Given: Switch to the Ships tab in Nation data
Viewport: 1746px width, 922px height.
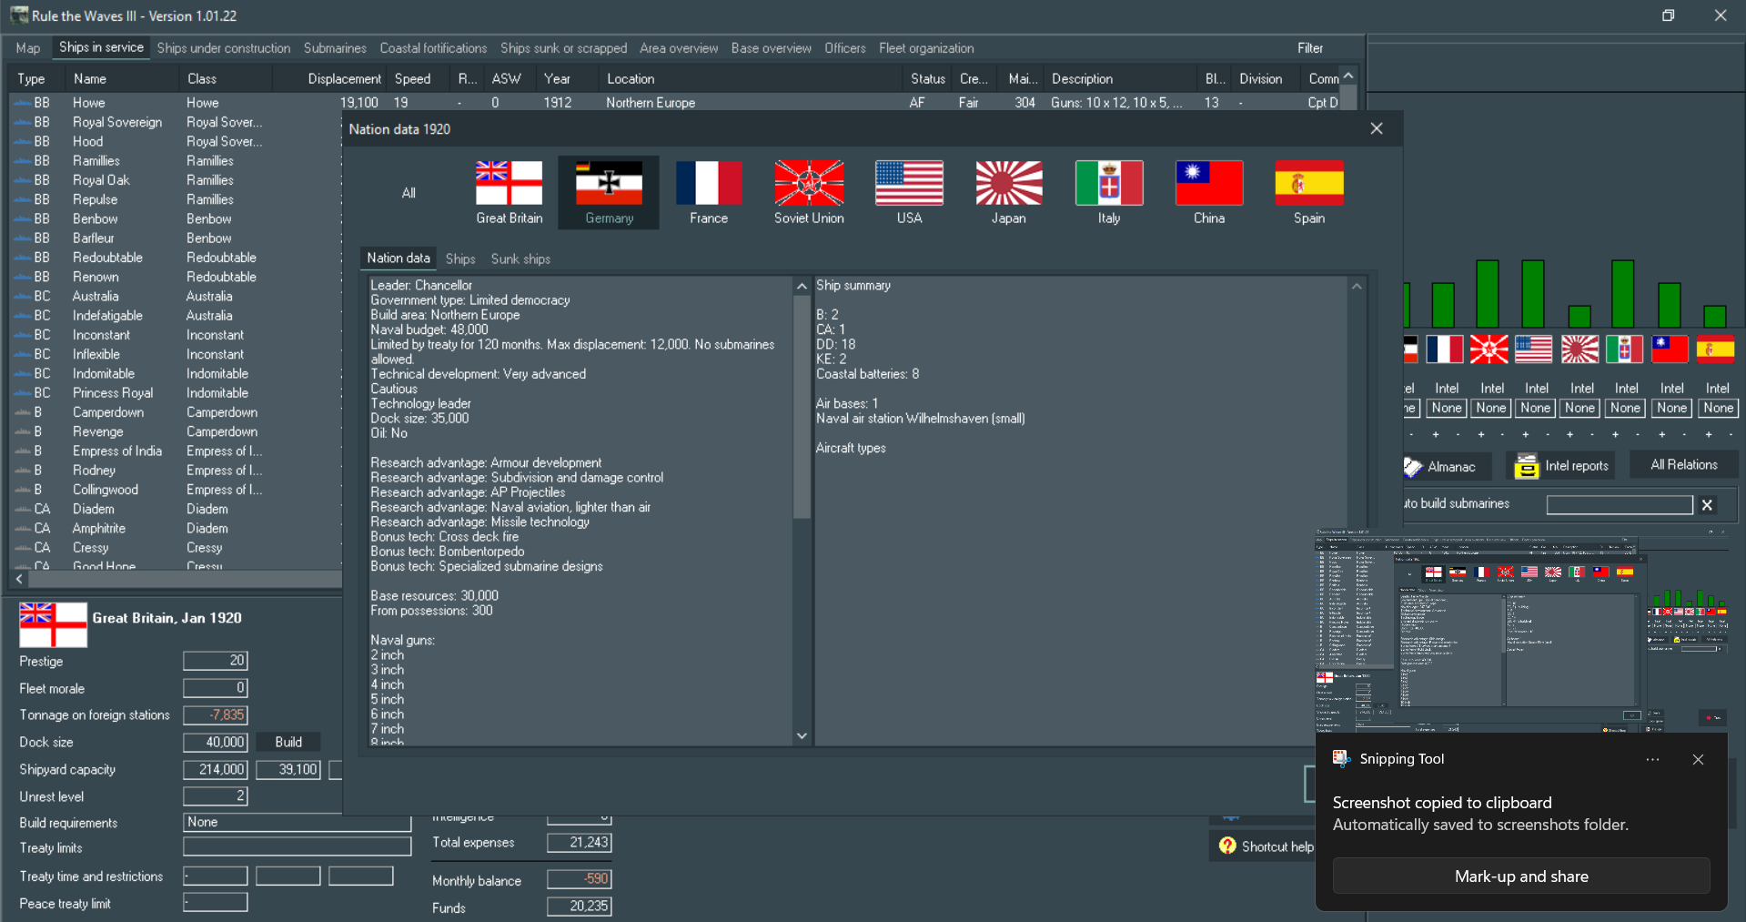Looking at the screenshot, I should click(x=459, y=258).
